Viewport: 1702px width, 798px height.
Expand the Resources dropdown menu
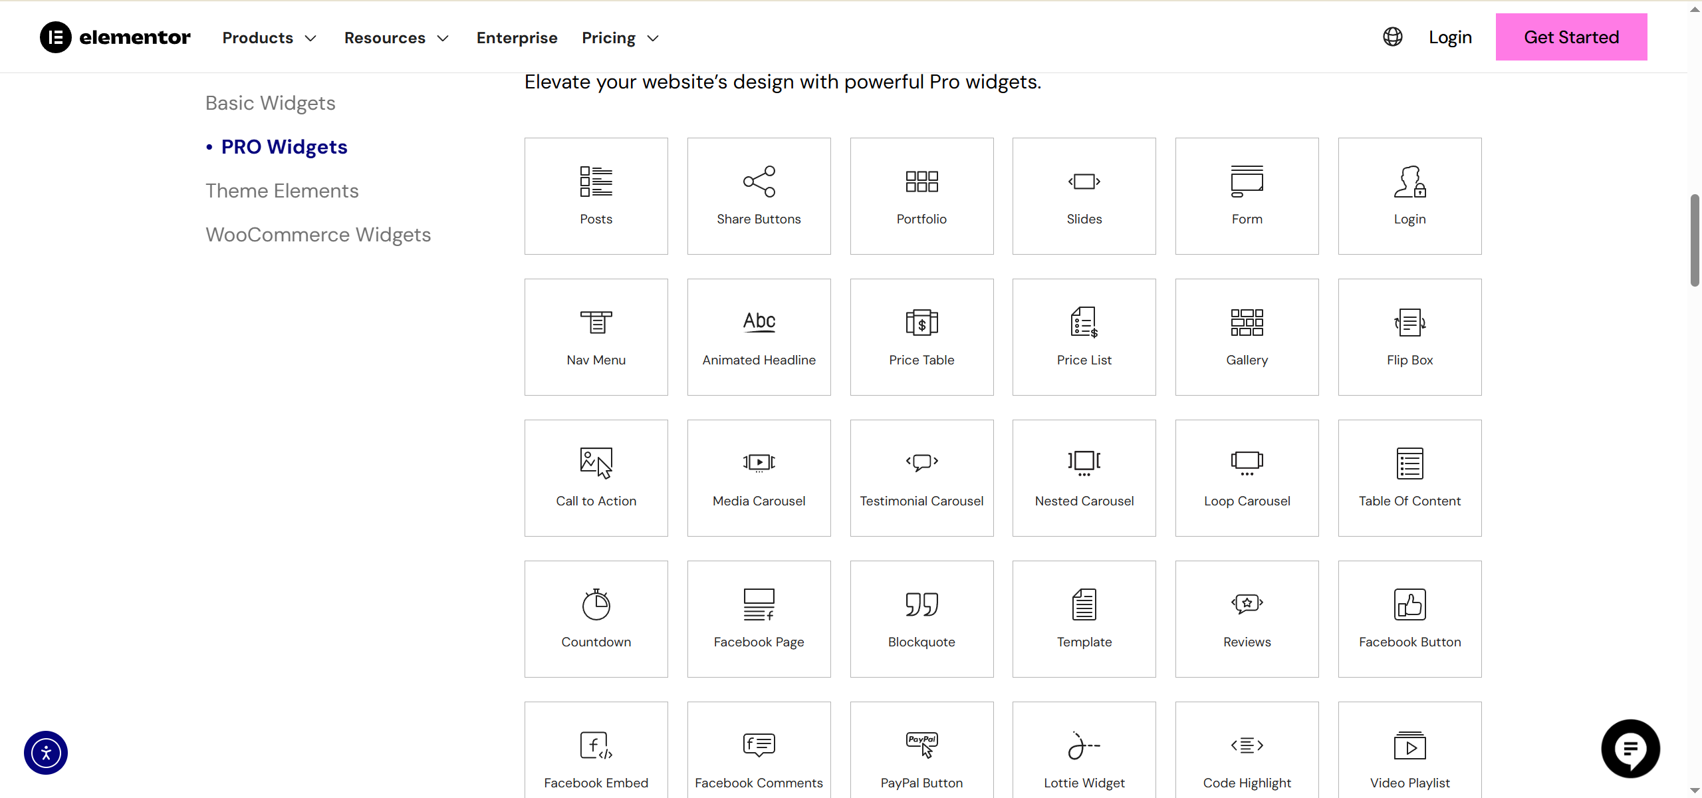tap(396, 38)
